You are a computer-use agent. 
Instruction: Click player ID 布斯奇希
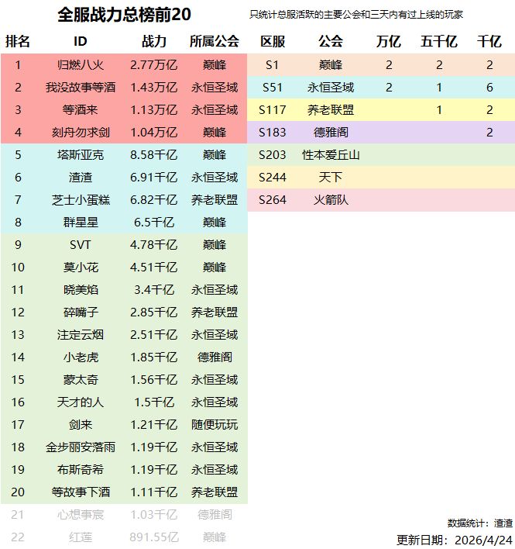coord(81,470)
